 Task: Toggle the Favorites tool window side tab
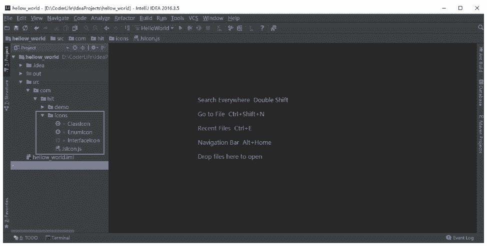(x=5, y=211)
